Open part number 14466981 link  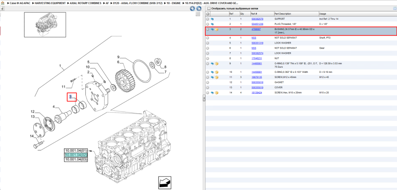(x=257, y=64)
